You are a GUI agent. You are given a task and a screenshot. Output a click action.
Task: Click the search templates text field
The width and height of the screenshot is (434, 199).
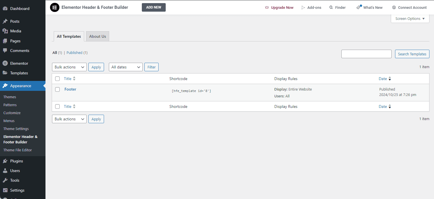pos(366,54)
